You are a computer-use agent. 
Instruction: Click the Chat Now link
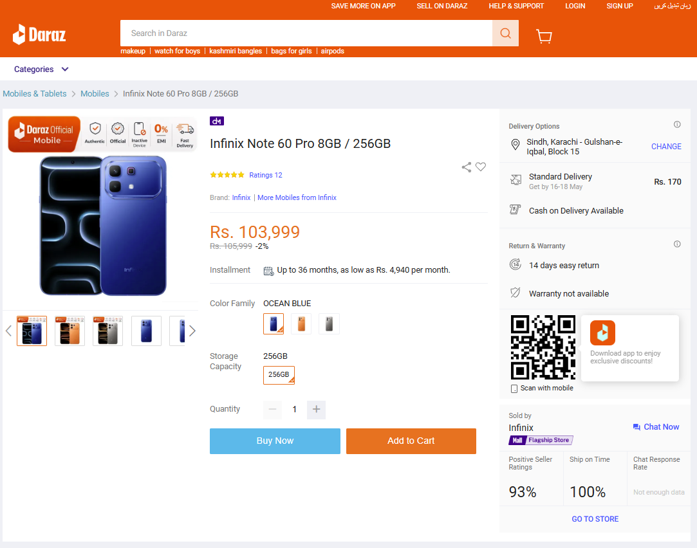click(661, 427)
